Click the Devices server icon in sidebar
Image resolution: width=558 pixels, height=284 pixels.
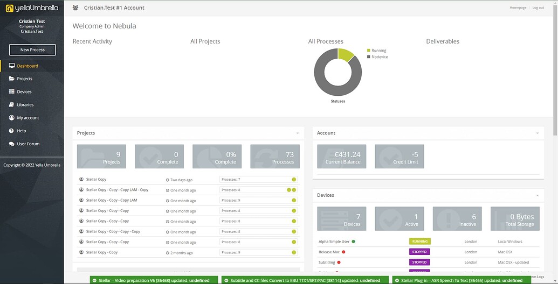[12, 92]
